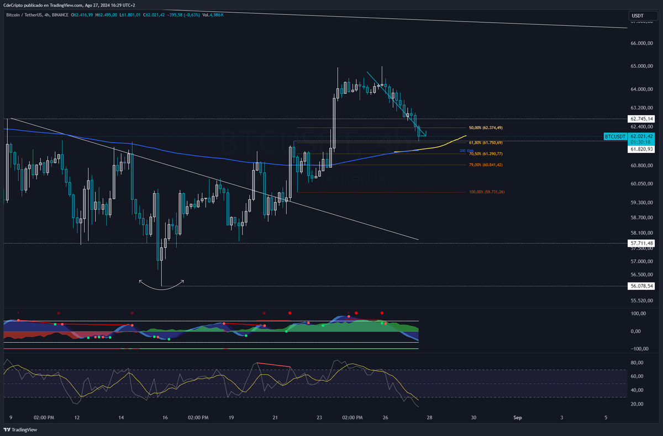This screenshot has height=436, width=663.
Task: Click the date 12 on time axis
Action: pyautogui.click(x=77, y=418)
